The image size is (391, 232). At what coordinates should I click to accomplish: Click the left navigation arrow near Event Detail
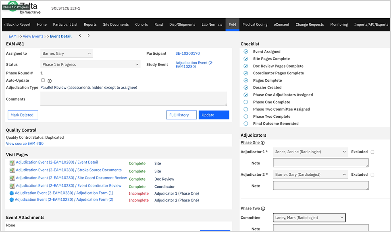80,35
